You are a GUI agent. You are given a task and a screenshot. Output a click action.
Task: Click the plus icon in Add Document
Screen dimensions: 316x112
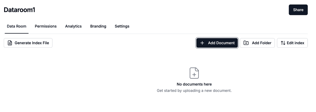click(x=202, y=43)
